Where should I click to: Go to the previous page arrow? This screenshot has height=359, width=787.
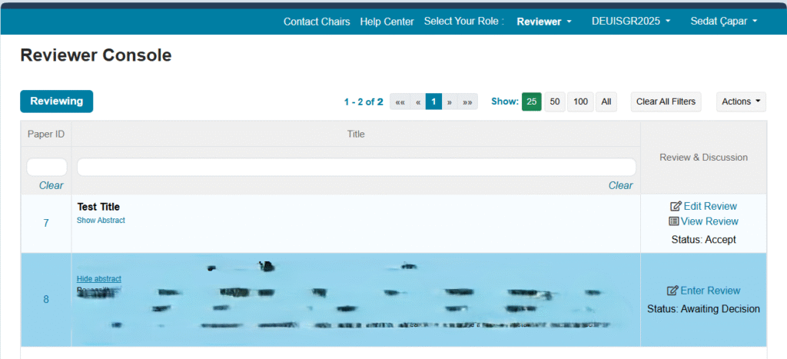tap(417, 101)
